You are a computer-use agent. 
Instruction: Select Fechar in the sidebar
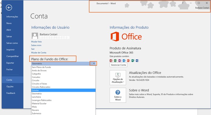(12, 69)
